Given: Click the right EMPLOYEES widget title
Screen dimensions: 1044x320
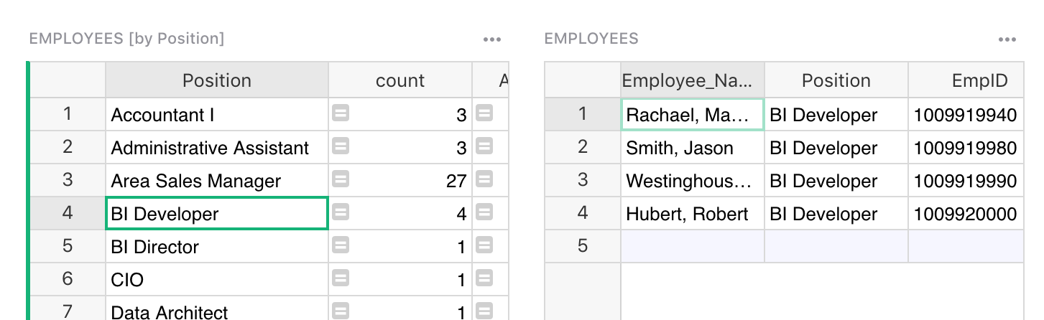Looking at the screenshot, I should [591, 39].
